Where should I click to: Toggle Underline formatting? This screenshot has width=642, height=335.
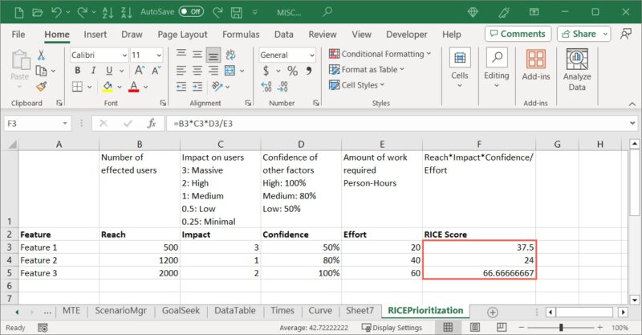(109, 71)
